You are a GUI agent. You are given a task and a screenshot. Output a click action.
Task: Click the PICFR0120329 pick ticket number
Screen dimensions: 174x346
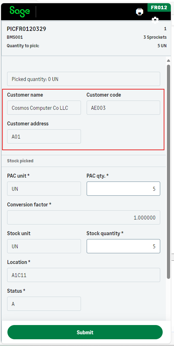27,29
